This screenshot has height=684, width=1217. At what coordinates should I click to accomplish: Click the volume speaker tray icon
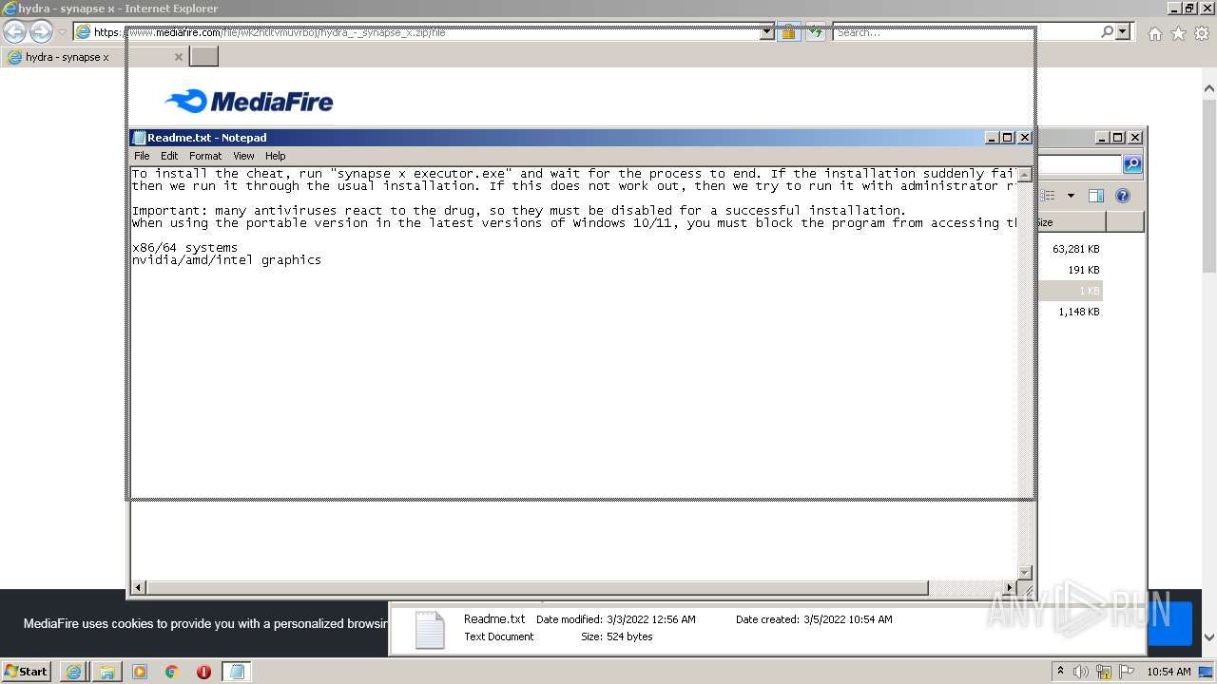point(1081,672)
